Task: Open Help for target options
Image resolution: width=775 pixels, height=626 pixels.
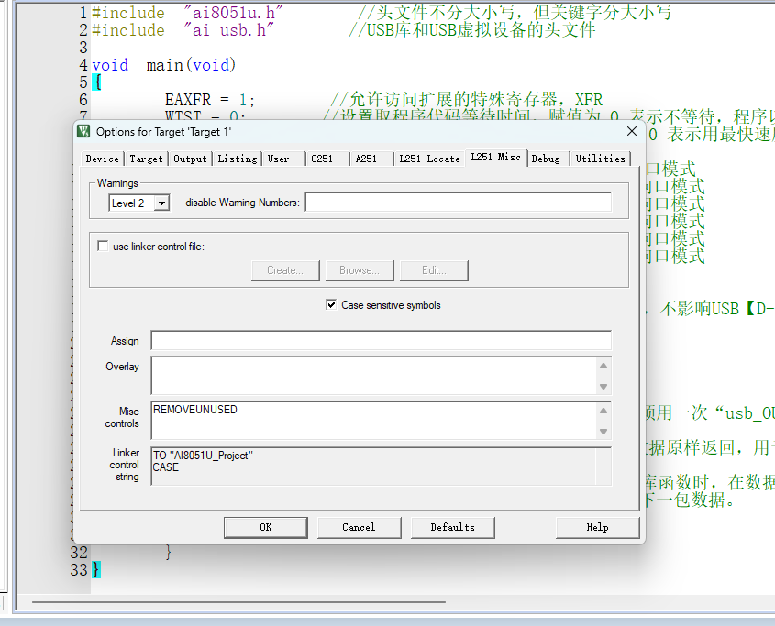Action: pyautogui.click(x=598, y=528)
